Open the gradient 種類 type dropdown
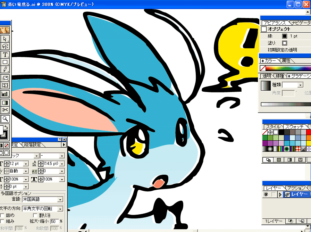The width and height of the screenshot is (311, 232). (x=301, y=85)
